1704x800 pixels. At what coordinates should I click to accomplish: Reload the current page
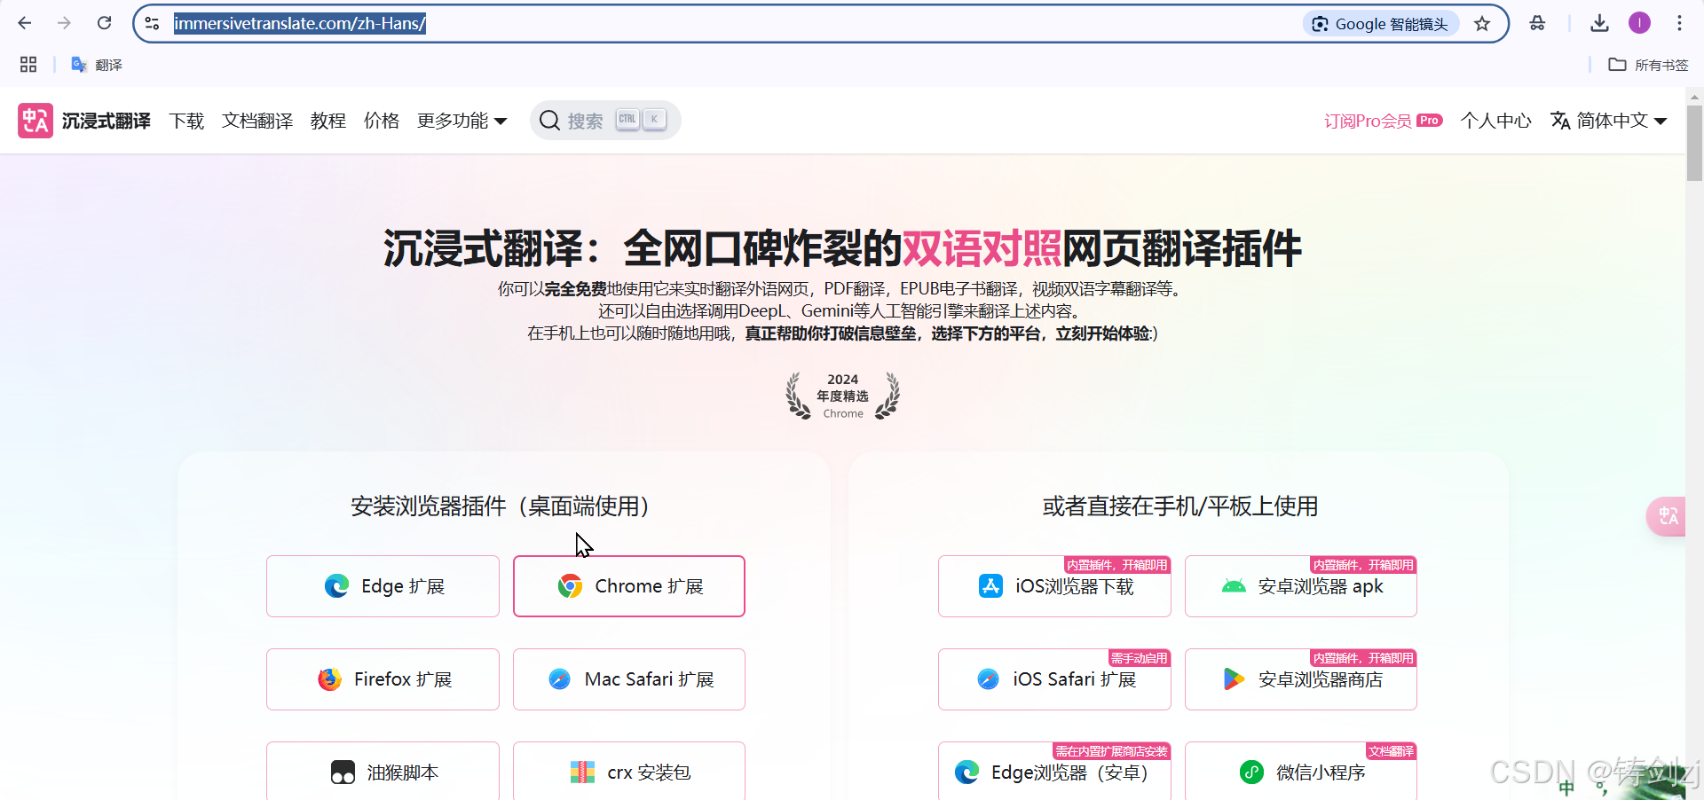[x=104, y=23]
